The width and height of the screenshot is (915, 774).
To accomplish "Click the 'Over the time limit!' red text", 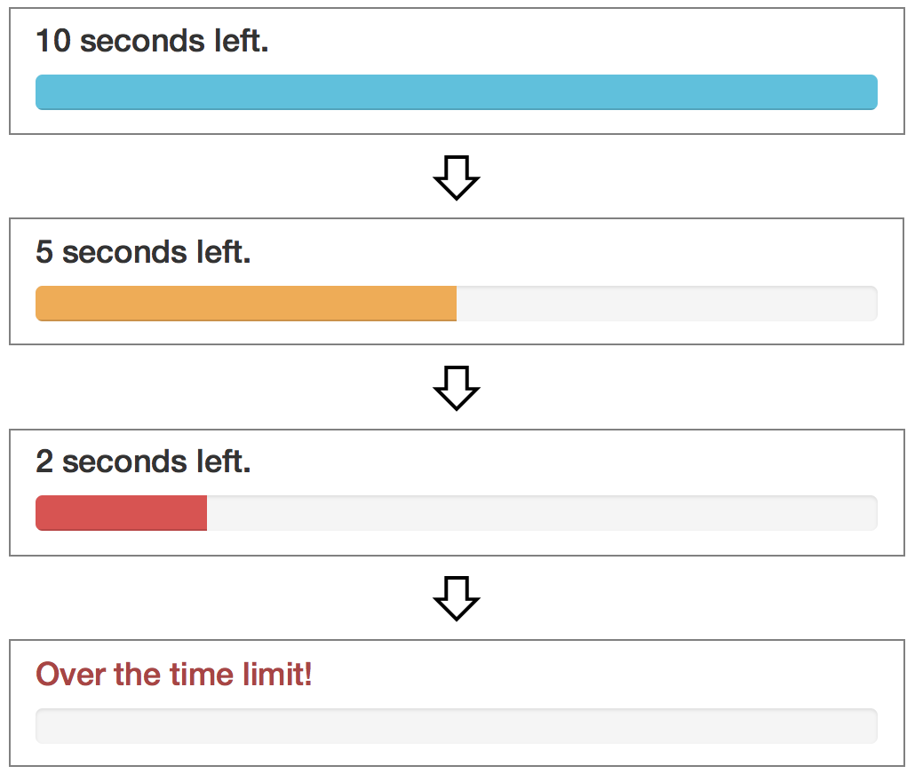I will [x=174, y=675].
